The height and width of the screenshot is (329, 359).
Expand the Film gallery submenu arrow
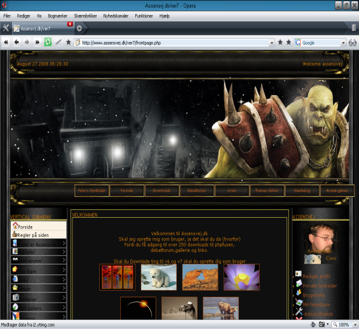(64, 307)
